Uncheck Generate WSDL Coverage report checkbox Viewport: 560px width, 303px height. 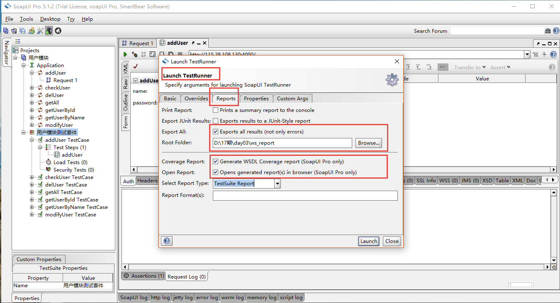tap(216, 162)
